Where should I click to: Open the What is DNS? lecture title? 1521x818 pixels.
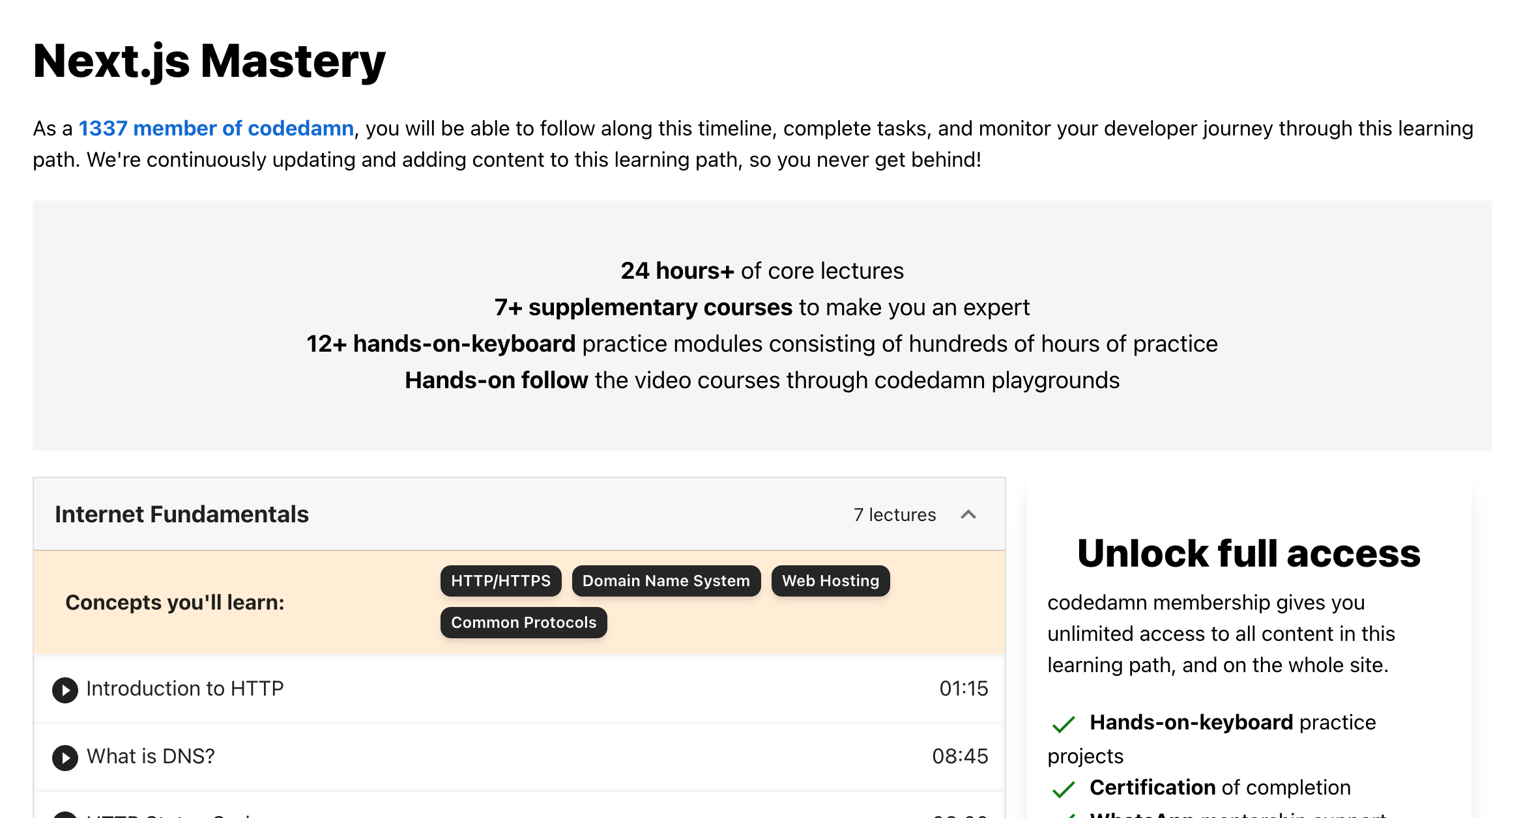(151, 756)
